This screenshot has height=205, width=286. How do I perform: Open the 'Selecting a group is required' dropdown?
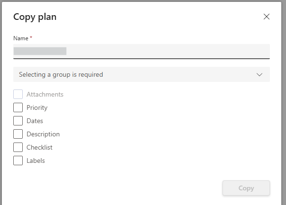point(142,74)
